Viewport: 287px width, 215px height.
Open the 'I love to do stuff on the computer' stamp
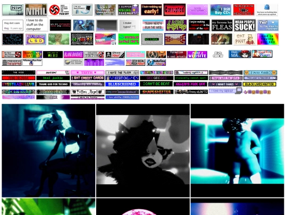[x=36, y=24]
